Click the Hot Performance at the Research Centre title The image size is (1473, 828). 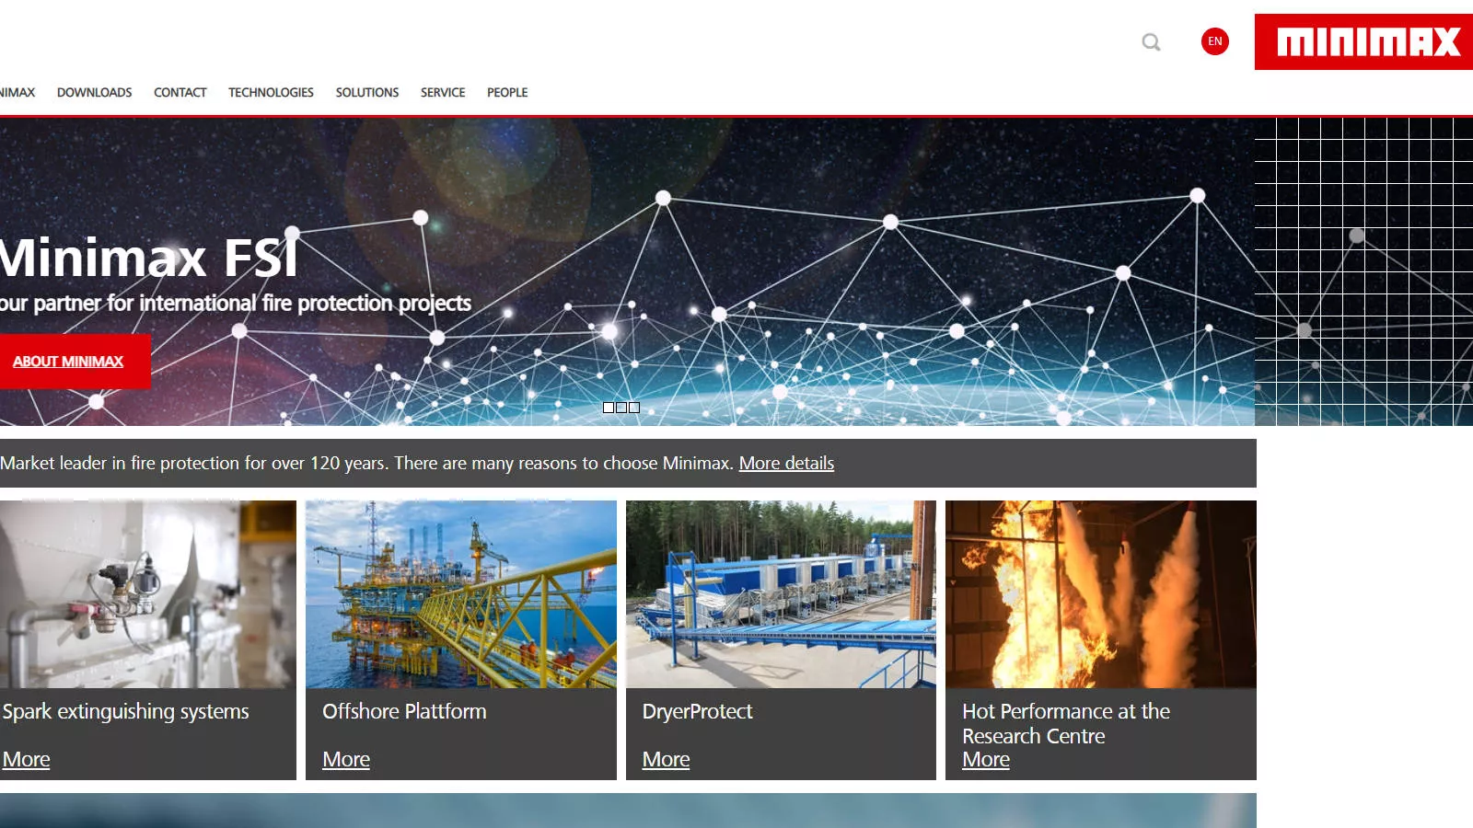point(1066,723)
